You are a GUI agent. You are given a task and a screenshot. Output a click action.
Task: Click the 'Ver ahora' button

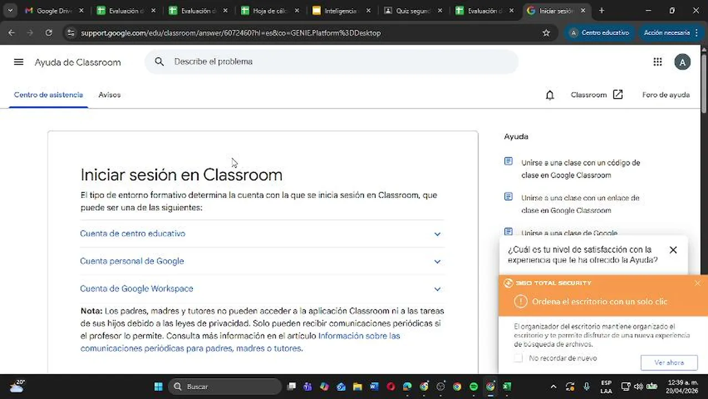pyautogui.click(x=669, y=362)
